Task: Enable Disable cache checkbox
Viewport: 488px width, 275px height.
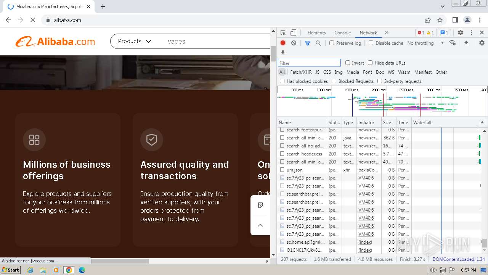Action: click(x=371, y=43)
